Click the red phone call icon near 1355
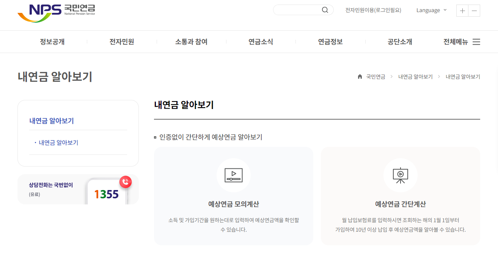This screenshot has height=254, width=498. point(125,182)
